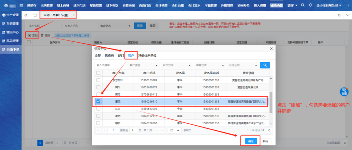Screen dimensions: 352x150
Task: Click the 输入关键字 search input field
Action: [110, 65]
